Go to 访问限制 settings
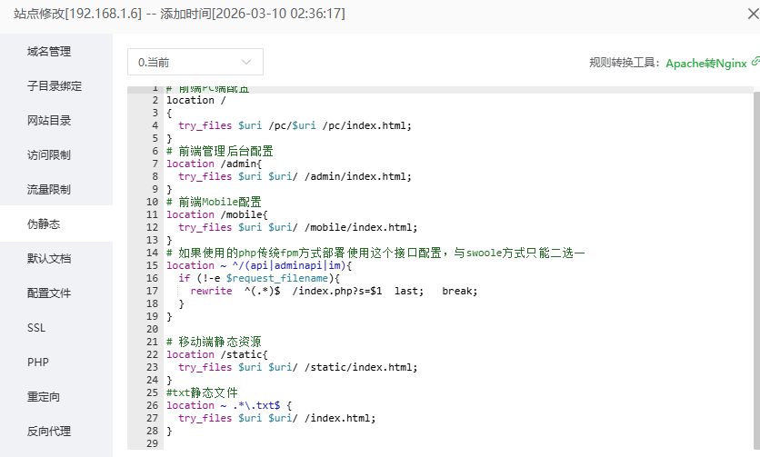 click(49, 155)
